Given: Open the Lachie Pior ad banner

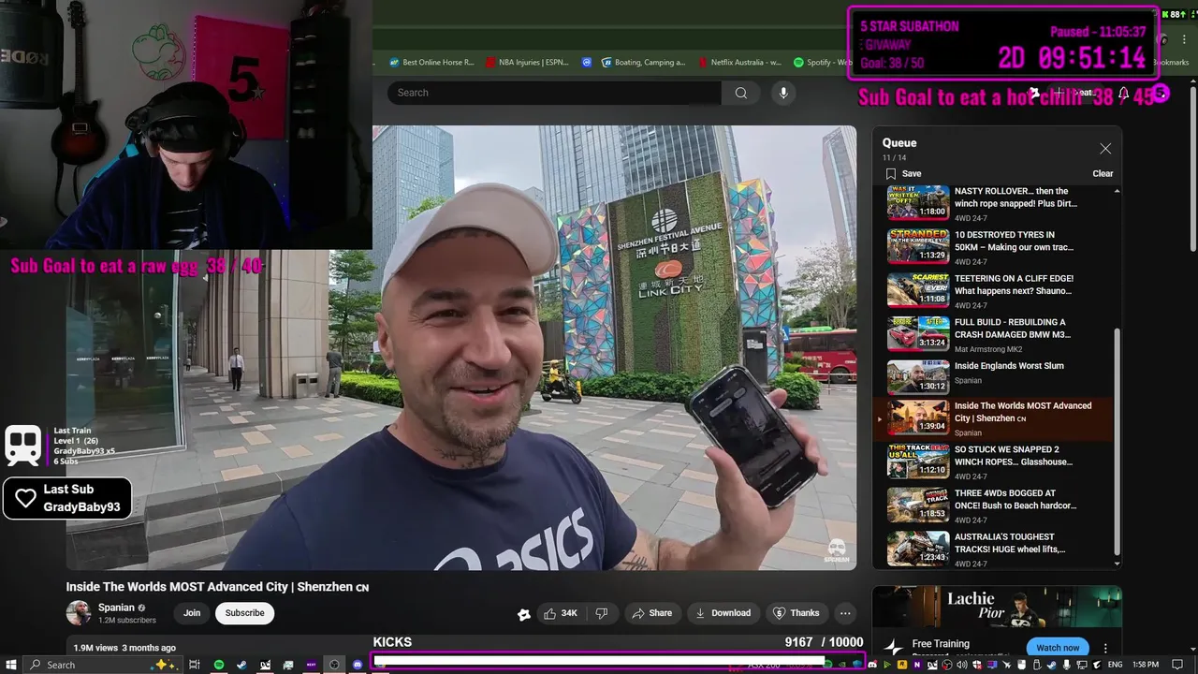Looking at the screenshot, I should [x=997, y=608].
